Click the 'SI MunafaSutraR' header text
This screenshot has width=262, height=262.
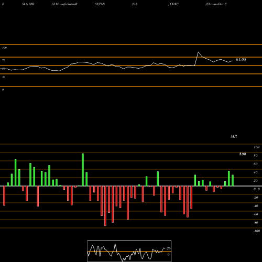pos(64,4)
